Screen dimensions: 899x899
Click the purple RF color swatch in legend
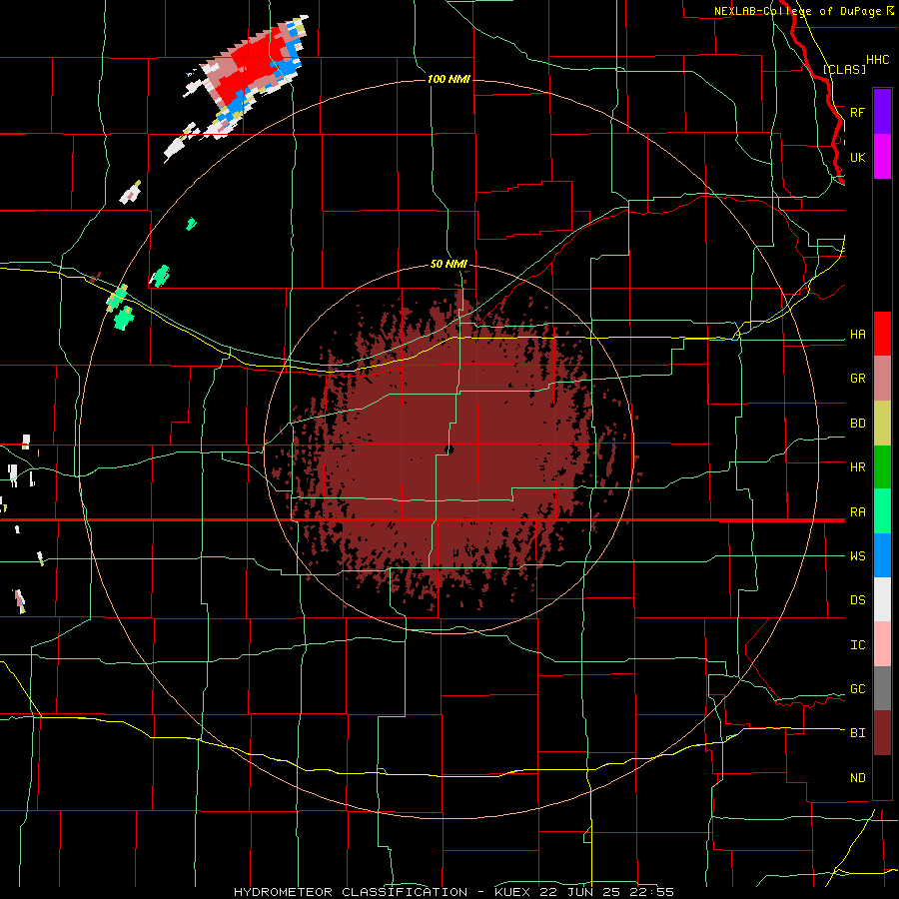[882, 111]
